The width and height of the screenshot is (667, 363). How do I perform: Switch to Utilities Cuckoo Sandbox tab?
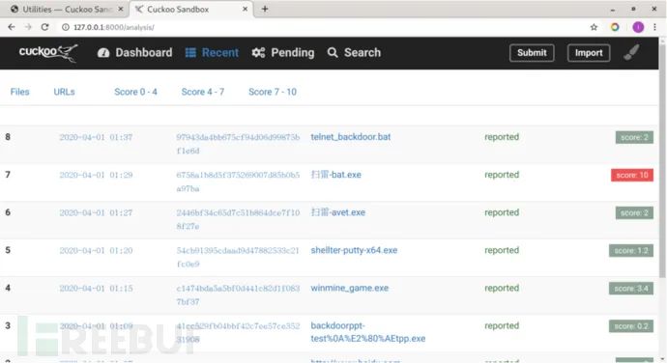(67, 9)
